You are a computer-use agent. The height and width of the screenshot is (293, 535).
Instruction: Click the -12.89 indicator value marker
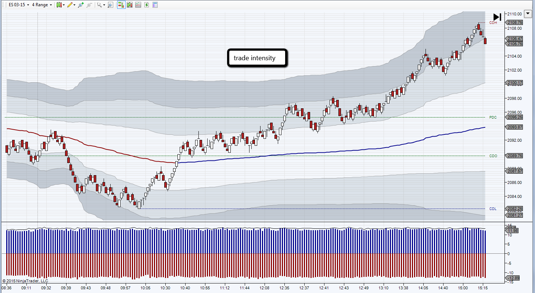pos(511,278)
